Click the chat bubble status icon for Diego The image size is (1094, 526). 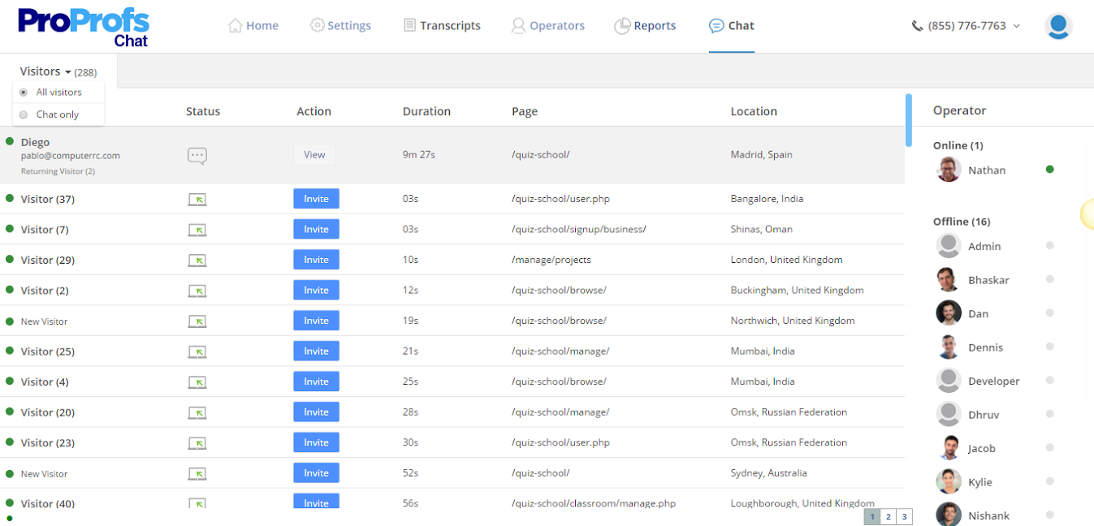[197, 155]
